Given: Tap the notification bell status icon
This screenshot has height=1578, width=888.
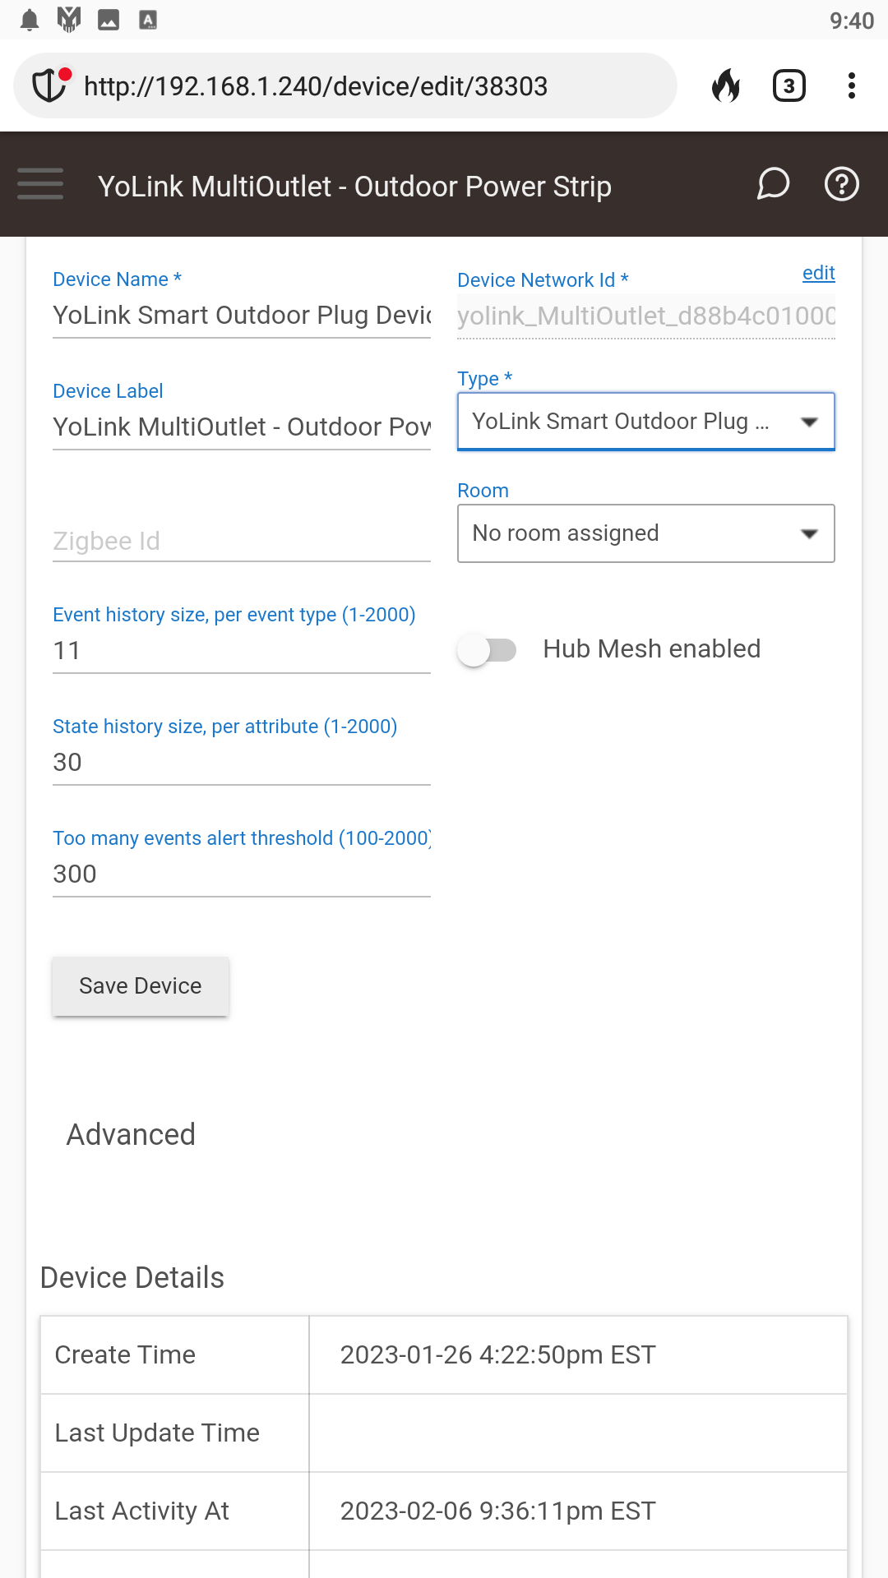Looking at the screenshot, I should 30,20.
